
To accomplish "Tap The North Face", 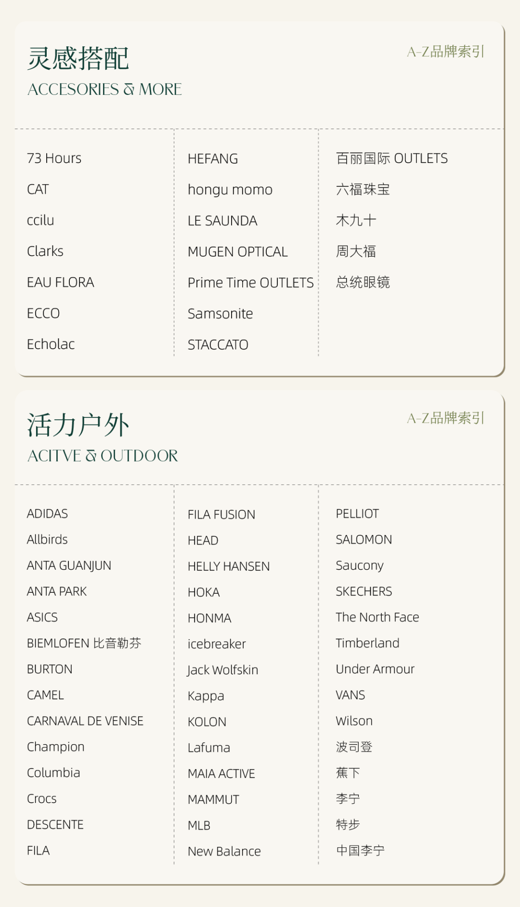I will pos(377,617).
